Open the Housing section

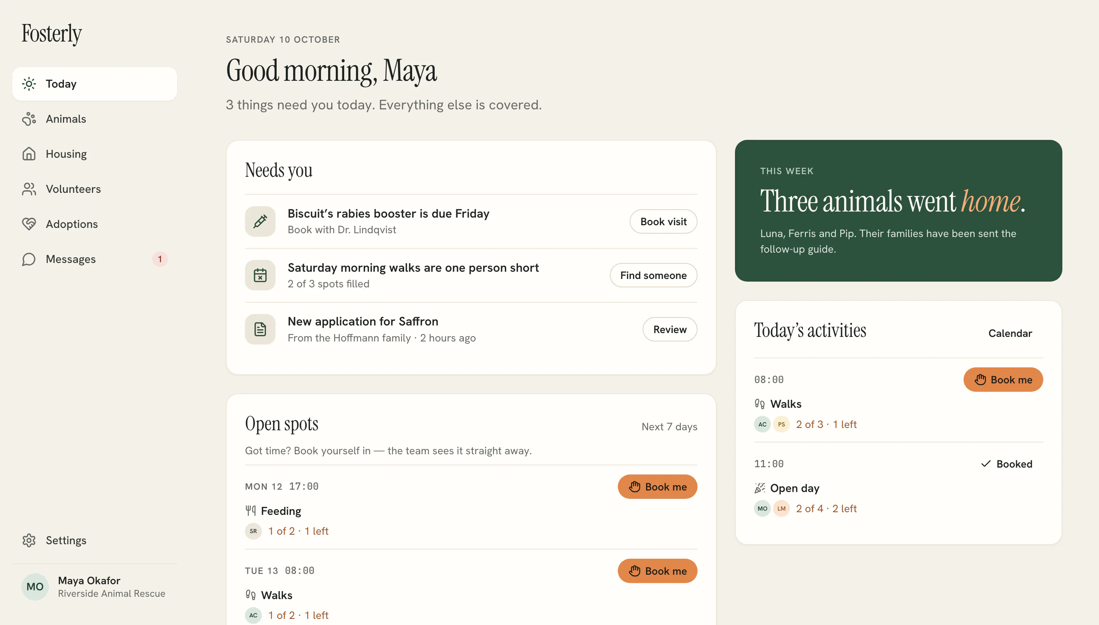pos(95,154)
